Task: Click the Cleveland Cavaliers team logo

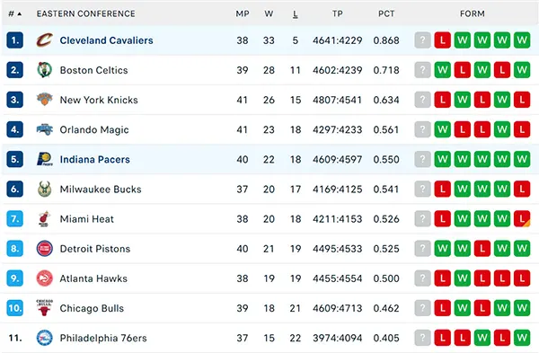Action: pos(45,40)
